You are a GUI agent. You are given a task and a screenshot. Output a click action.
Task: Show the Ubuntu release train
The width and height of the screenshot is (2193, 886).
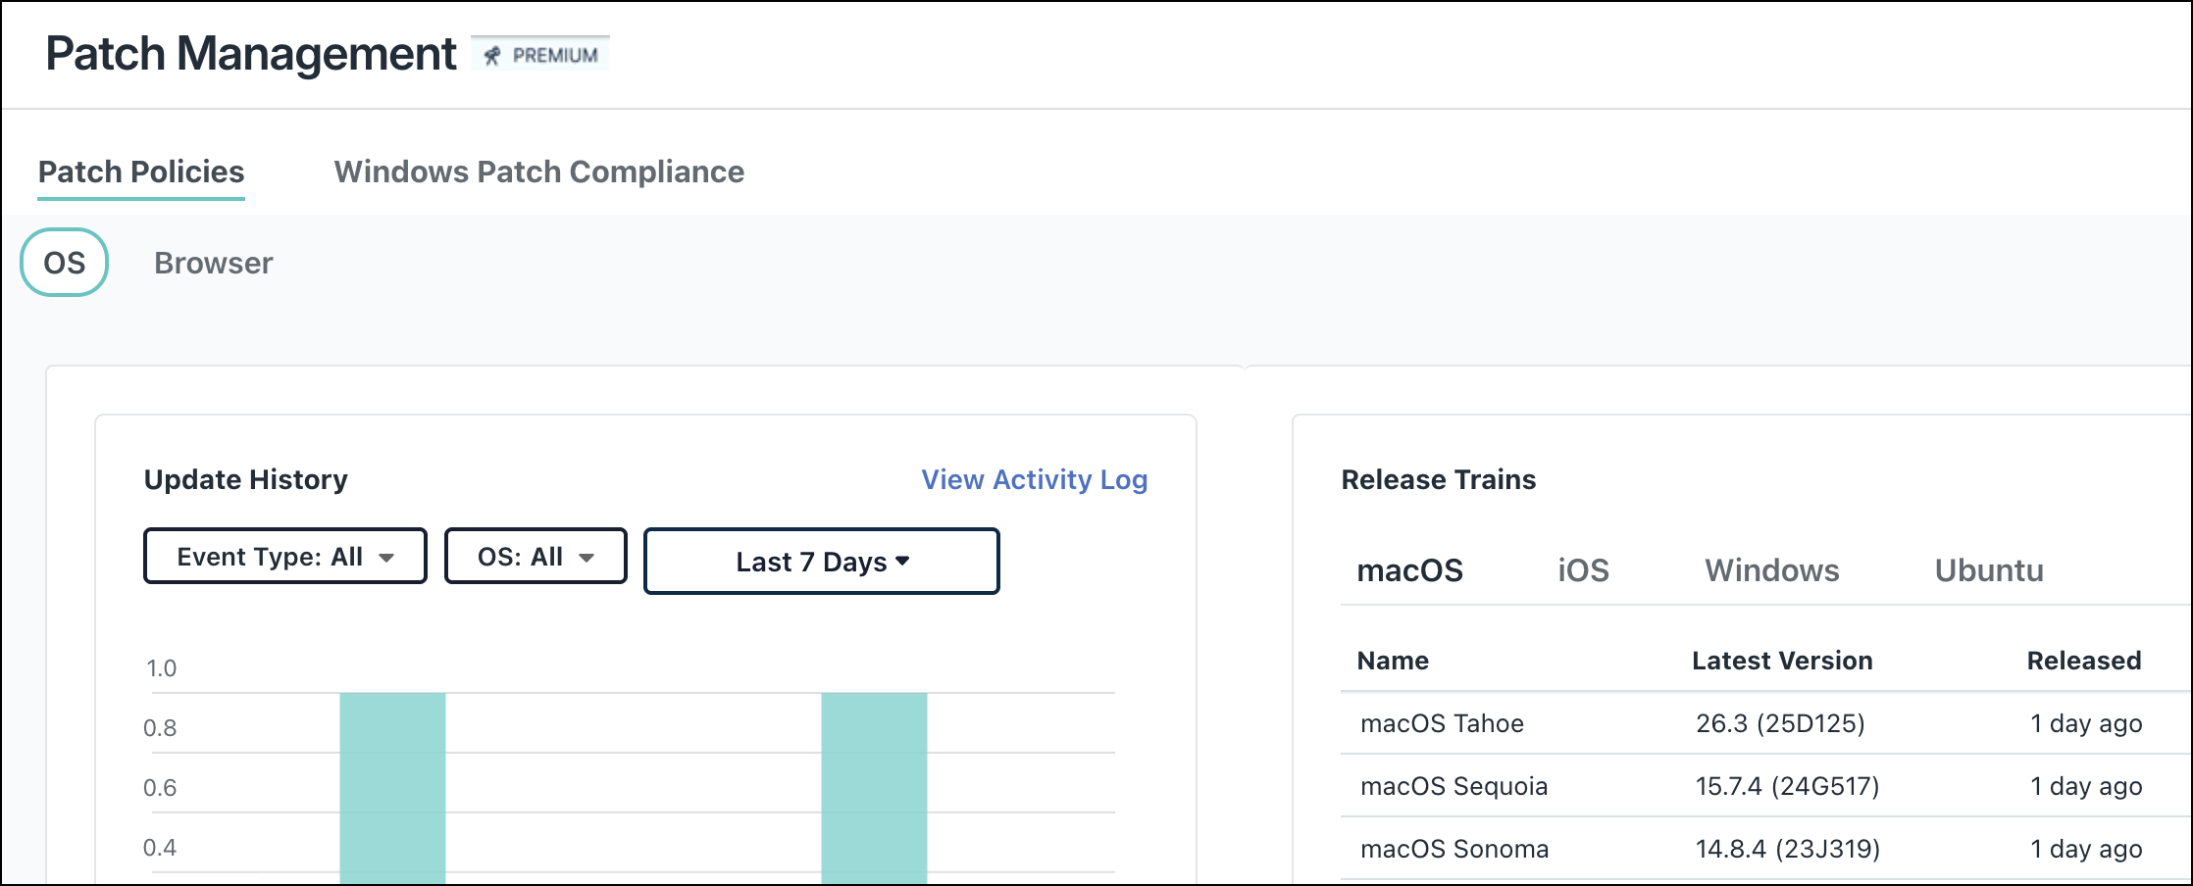tap(1988, 570)
